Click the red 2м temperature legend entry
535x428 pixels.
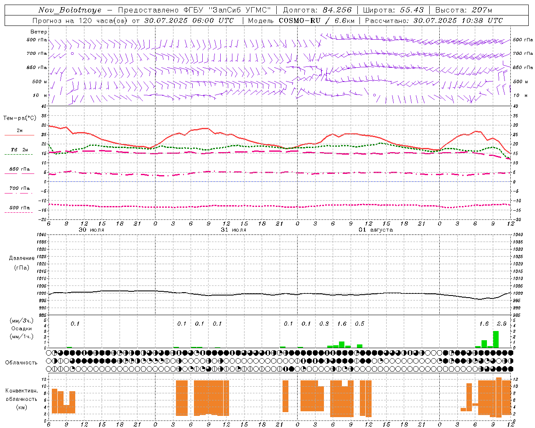point(19,132)
